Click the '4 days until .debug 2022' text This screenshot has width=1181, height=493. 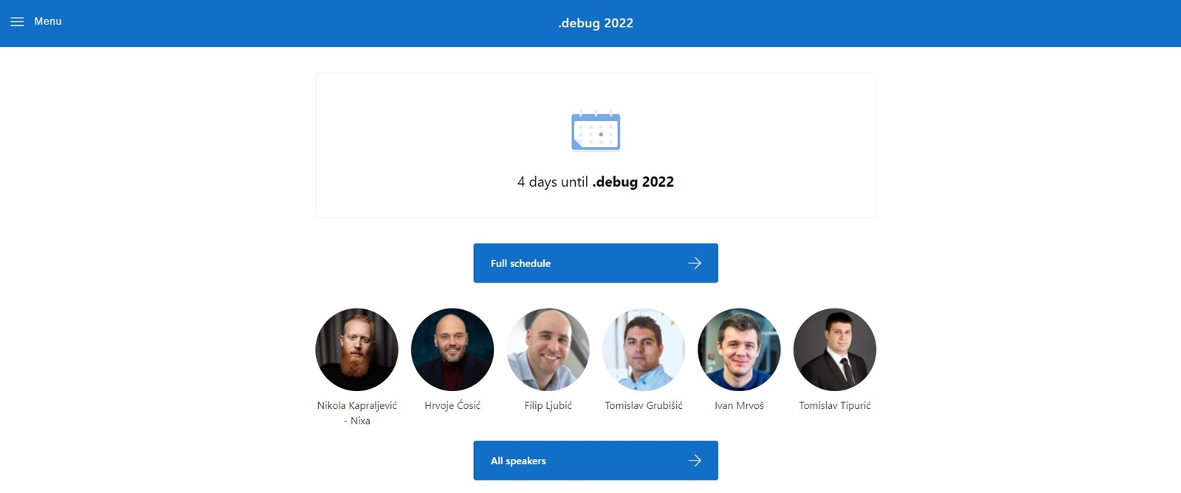pos(596,182)
